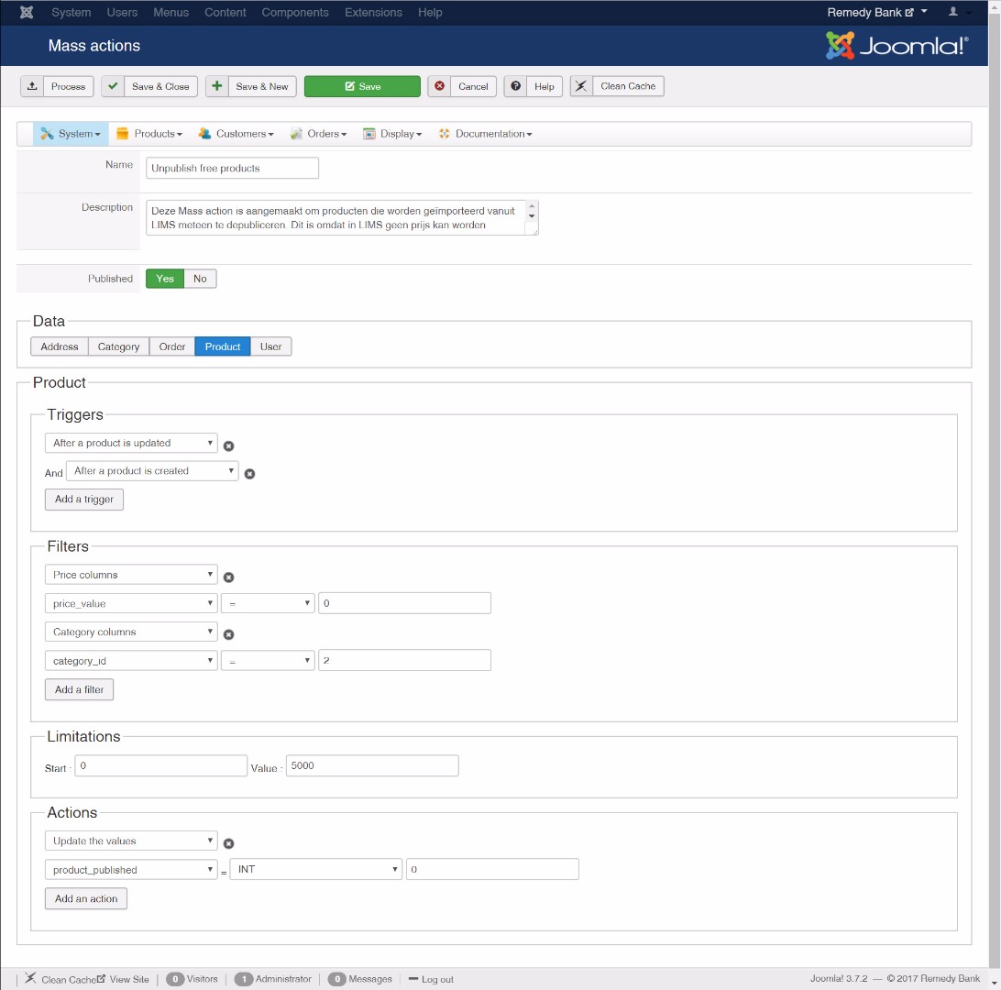Select the Order data type
The image size is (1001, 990).
[x=172, y=346]
